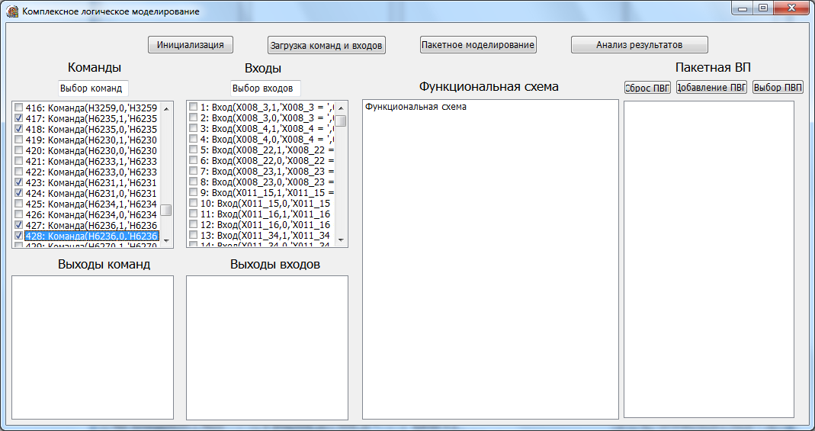Uncheck command 424 H6231 checkbox
Image resolution: width=815 pixels, height=431 pixels.
pyautogui.click(x=19, y=193)
